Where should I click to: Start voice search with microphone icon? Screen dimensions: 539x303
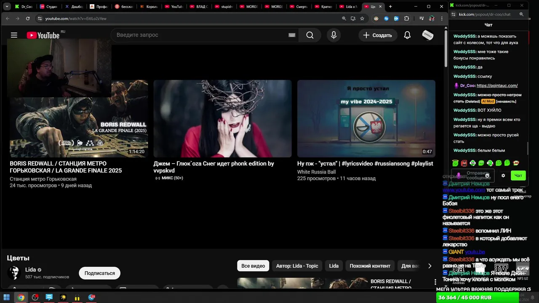tap(334, 35)
